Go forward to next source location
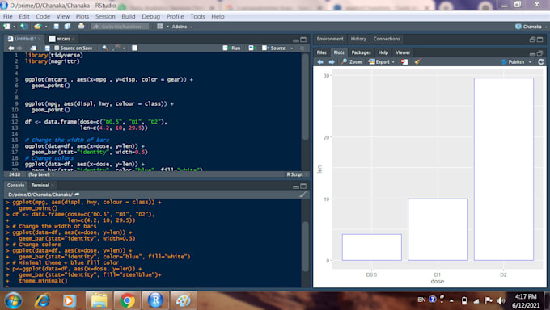The image size is (550, 310). click(19, 48)
